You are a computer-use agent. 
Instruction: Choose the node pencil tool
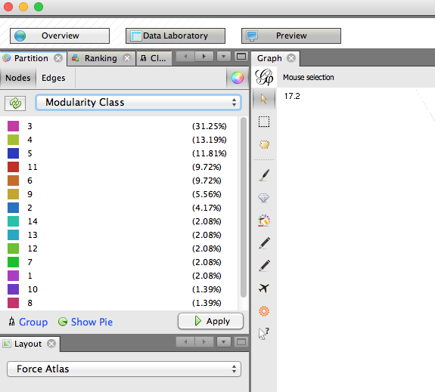pyautogui.click(x=264, y=243)
